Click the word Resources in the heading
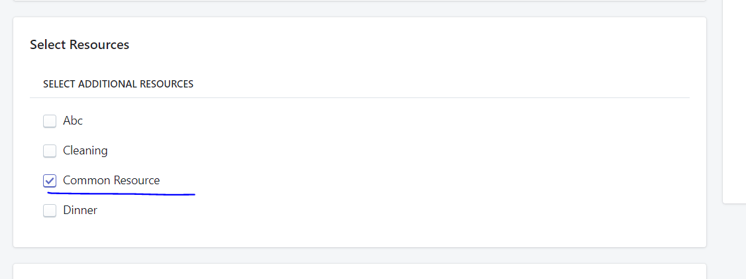This screenshot has height=279, width=746. 99,45
